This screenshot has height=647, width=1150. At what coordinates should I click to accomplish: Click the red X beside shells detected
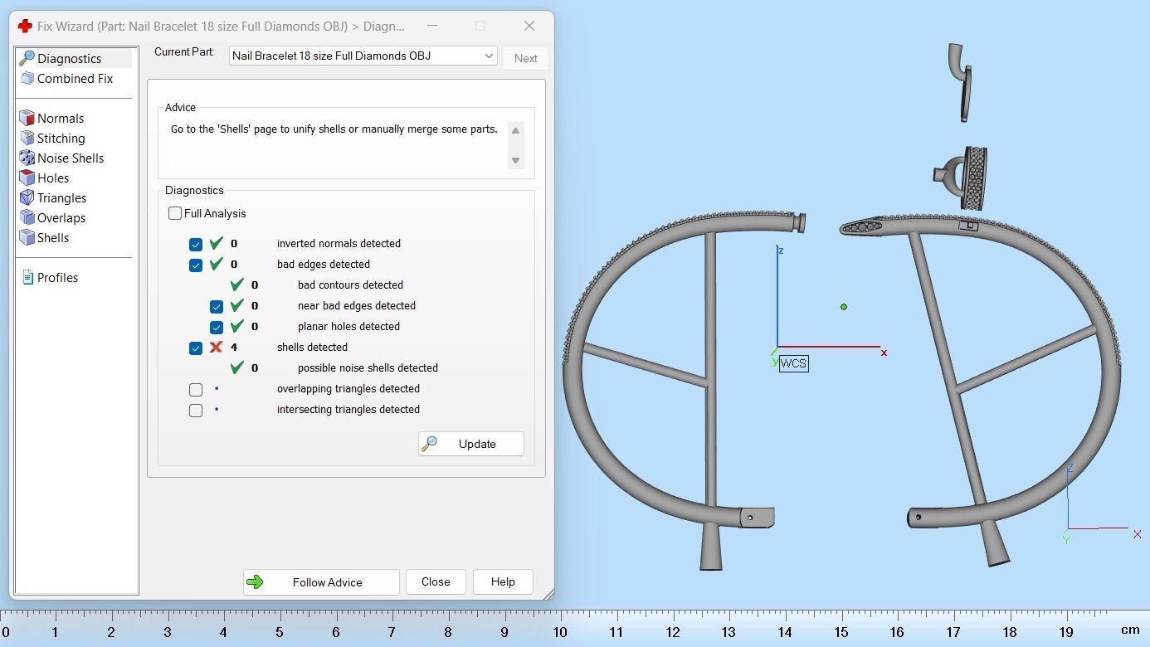click(x=216, y=347)
